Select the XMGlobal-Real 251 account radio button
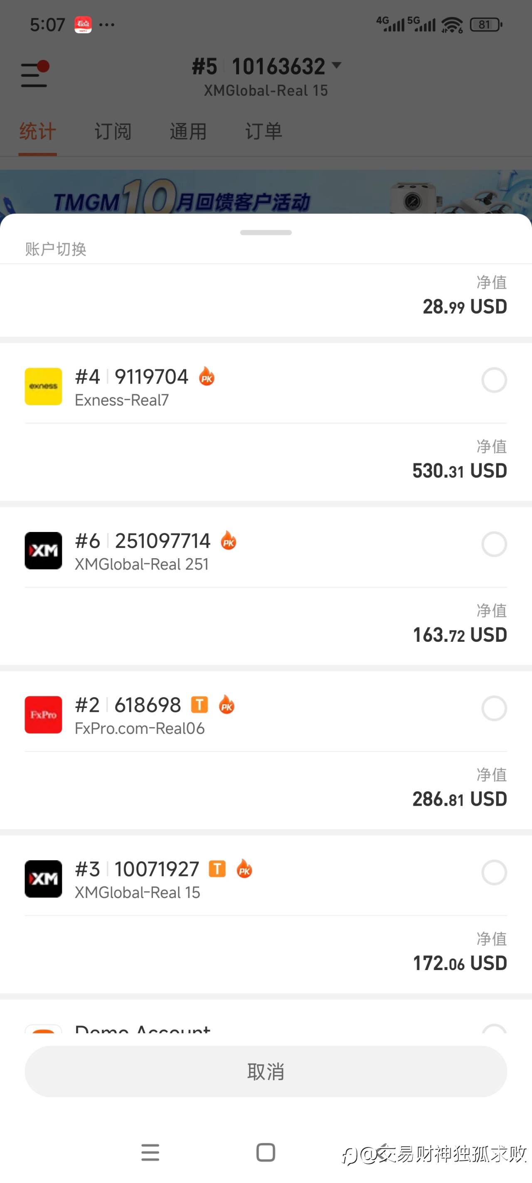532x1183 pixels. click(x=494, y=544)
